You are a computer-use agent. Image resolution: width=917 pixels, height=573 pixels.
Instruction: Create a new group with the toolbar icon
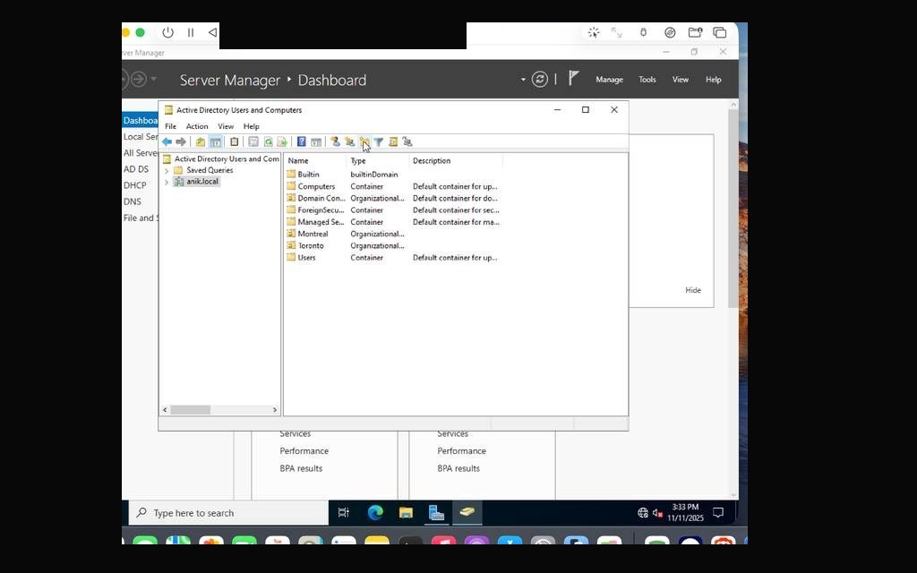coord(350,142)
